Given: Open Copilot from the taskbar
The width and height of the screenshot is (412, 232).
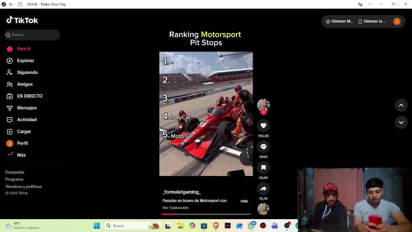Looking at the screenshot, I should tap(192, 226).
